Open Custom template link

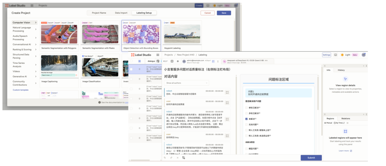coord(21,90)
